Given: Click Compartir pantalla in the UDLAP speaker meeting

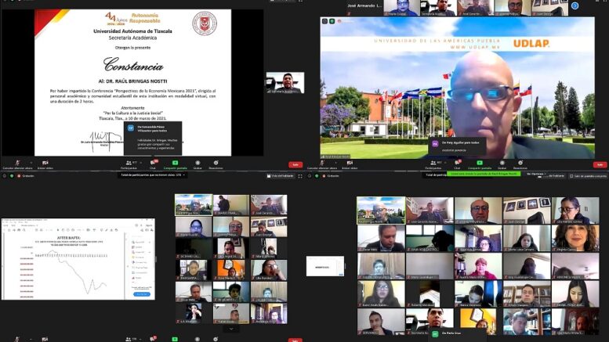Looking at the screenshot, I should (x=478, y=164).
